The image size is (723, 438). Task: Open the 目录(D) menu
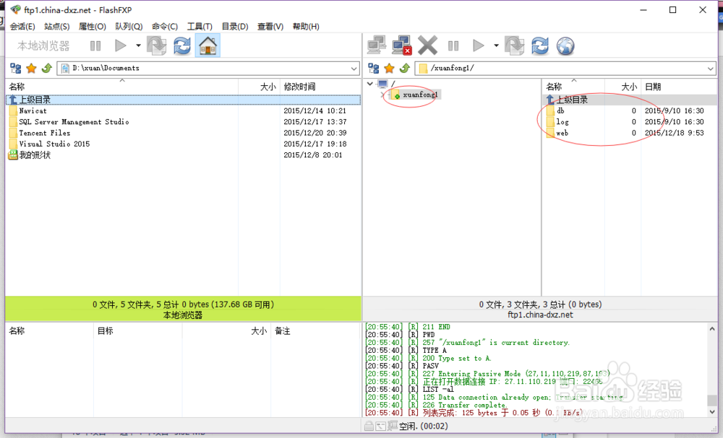pos(235,27)
